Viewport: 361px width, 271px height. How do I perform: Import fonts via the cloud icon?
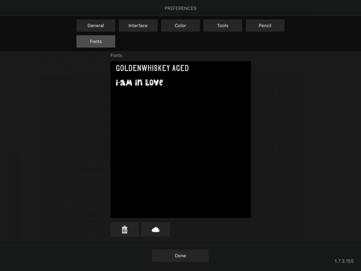tap(156, 229)
